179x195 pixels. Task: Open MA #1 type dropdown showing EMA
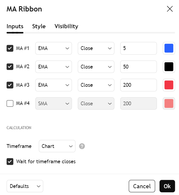(x=53, y=48)
